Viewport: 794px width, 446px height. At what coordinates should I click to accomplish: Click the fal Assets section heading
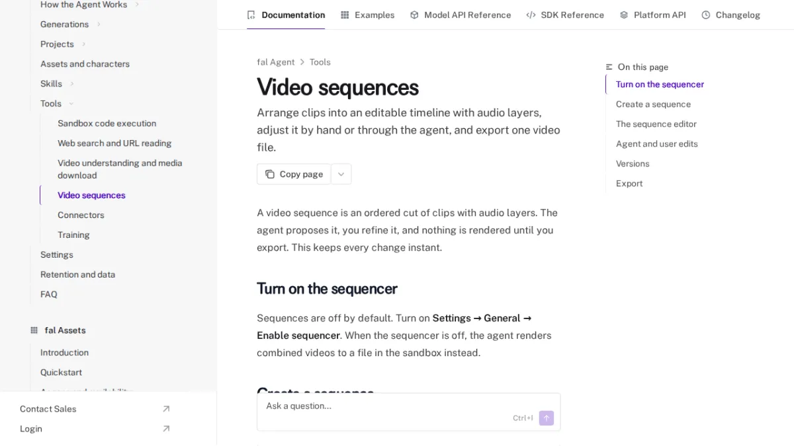point(65,330)
